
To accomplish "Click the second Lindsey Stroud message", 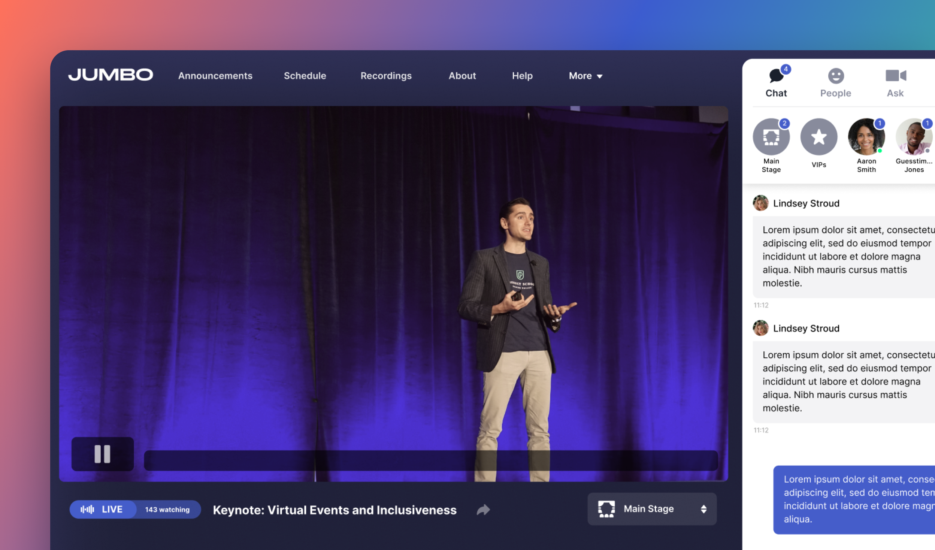I will [844, 382].
